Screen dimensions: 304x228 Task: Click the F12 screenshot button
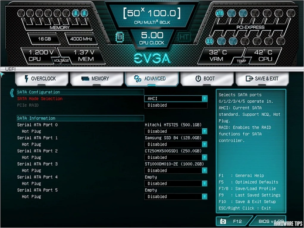coord(235,221)
